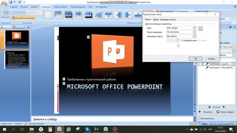Choose the second fade transition effect

(x=59, y=15)
